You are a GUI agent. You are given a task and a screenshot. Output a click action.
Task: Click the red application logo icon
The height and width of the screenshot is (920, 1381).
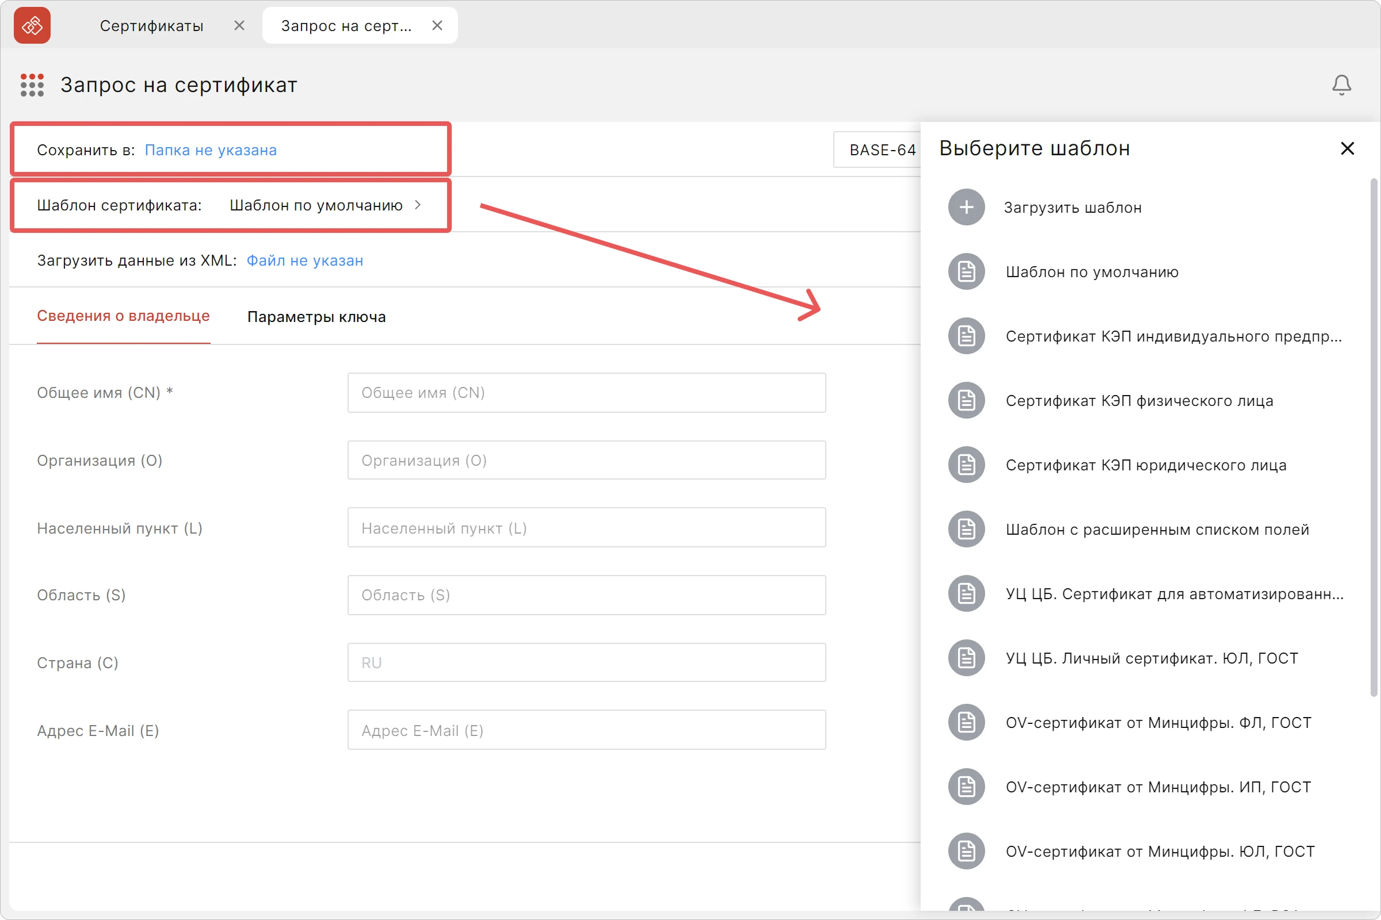coord(32,25)
